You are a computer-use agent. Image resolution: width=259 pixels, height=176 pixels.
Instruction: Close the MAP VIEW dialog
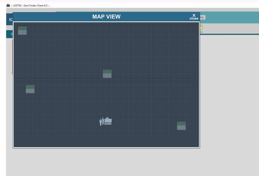click(194, 17)
